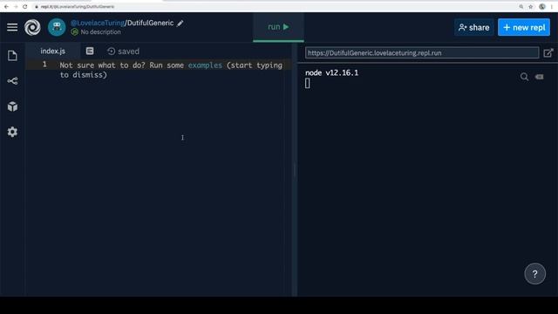This screenshot has height=314, width=558.
Task: Clear the console output icon
Action: click(x=540, y=77)
